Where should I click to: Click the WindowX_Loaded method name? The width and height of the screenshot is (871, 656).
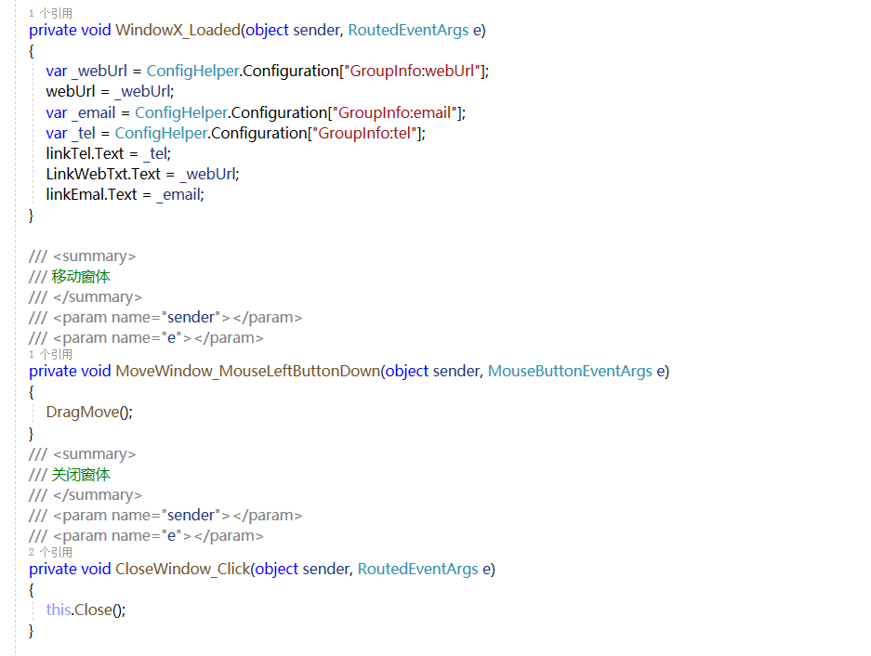point(178,30)
